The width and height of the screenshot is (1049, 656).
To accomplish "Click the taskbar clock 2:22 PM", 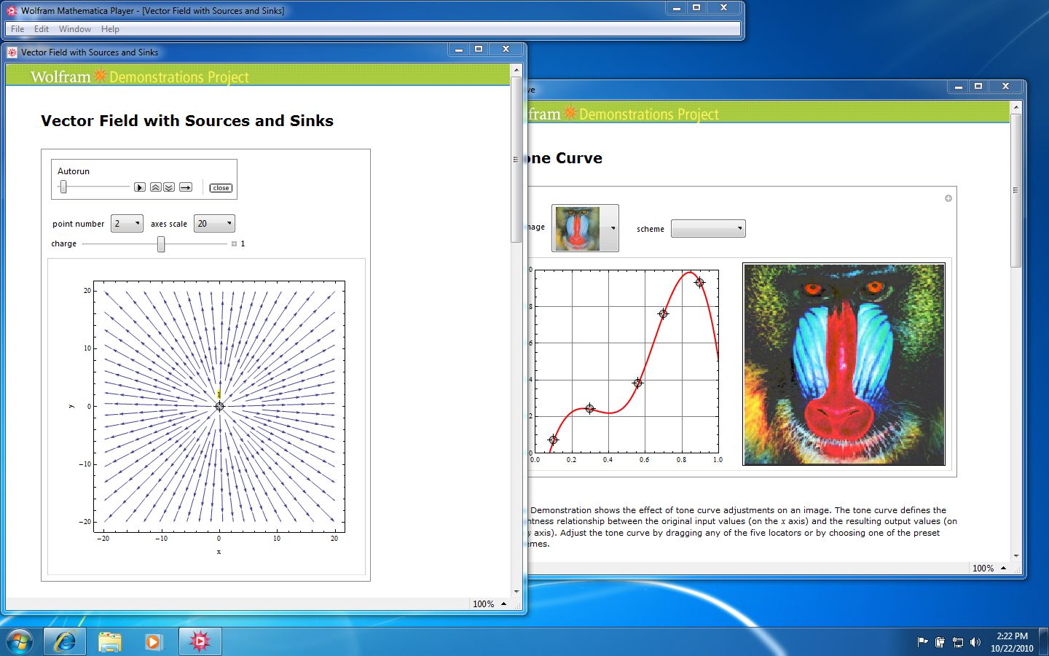I will (x=1012, y=636).
